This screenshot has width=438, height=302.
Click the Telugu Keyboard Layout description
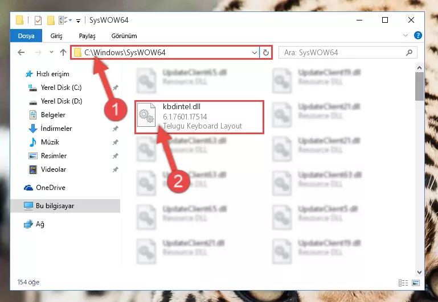202,126
